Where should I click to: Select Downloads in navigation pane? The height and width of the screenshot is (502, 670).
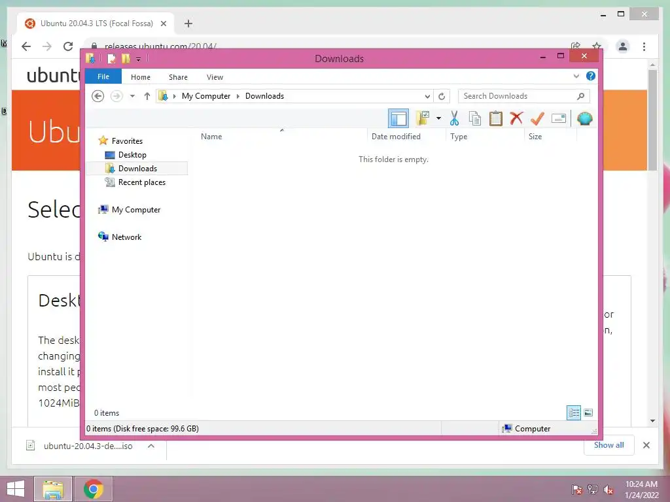137,168
